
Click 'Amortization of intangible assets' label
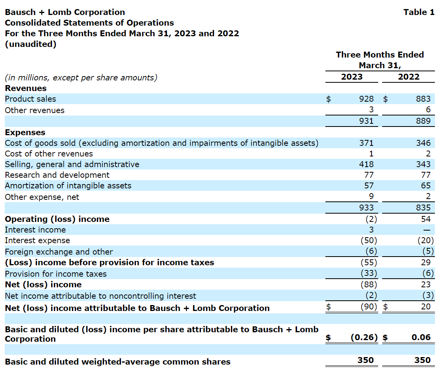point(68,186)
